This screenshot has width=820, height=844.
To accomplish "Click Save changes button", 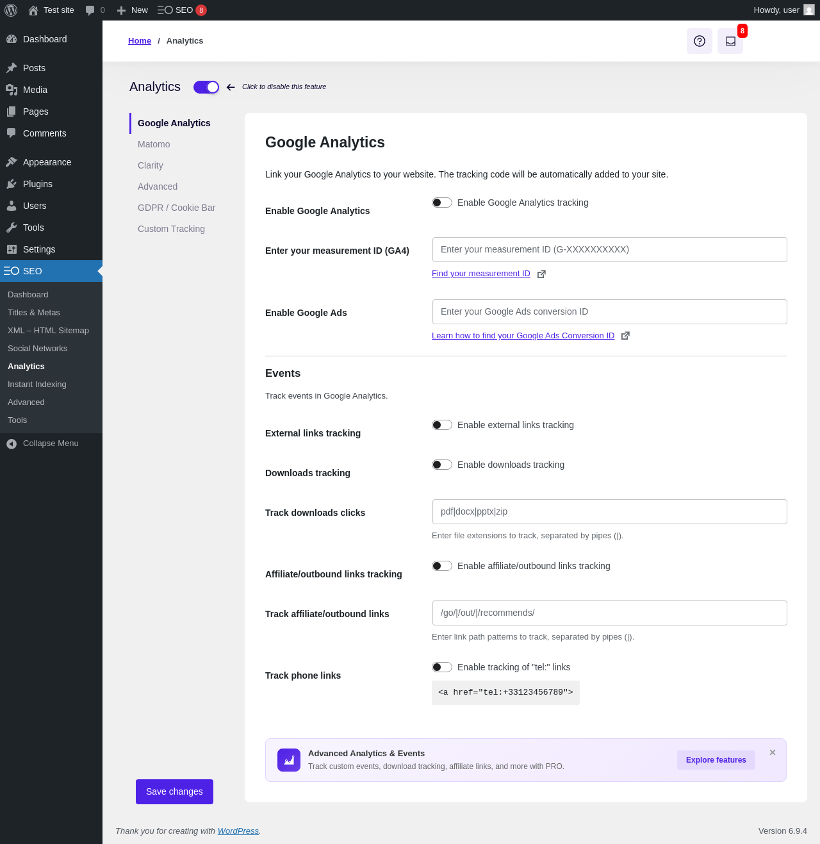I will tap(174, 791).
